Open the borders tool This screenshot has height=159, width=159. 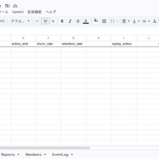(x=104, y=21)
